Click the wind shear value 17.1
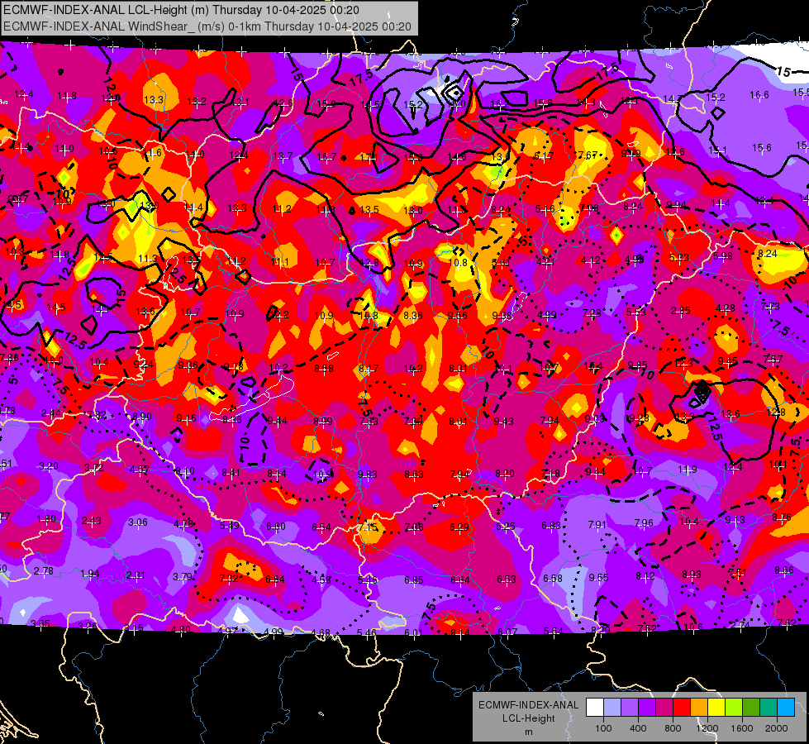Screen dimensions: 809x744 369,157
